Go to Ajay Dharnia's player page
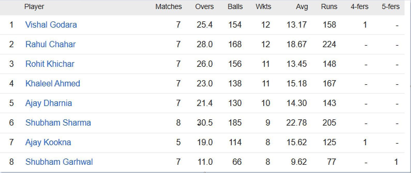This screenshot has height=173, width=411. (49, 103)
